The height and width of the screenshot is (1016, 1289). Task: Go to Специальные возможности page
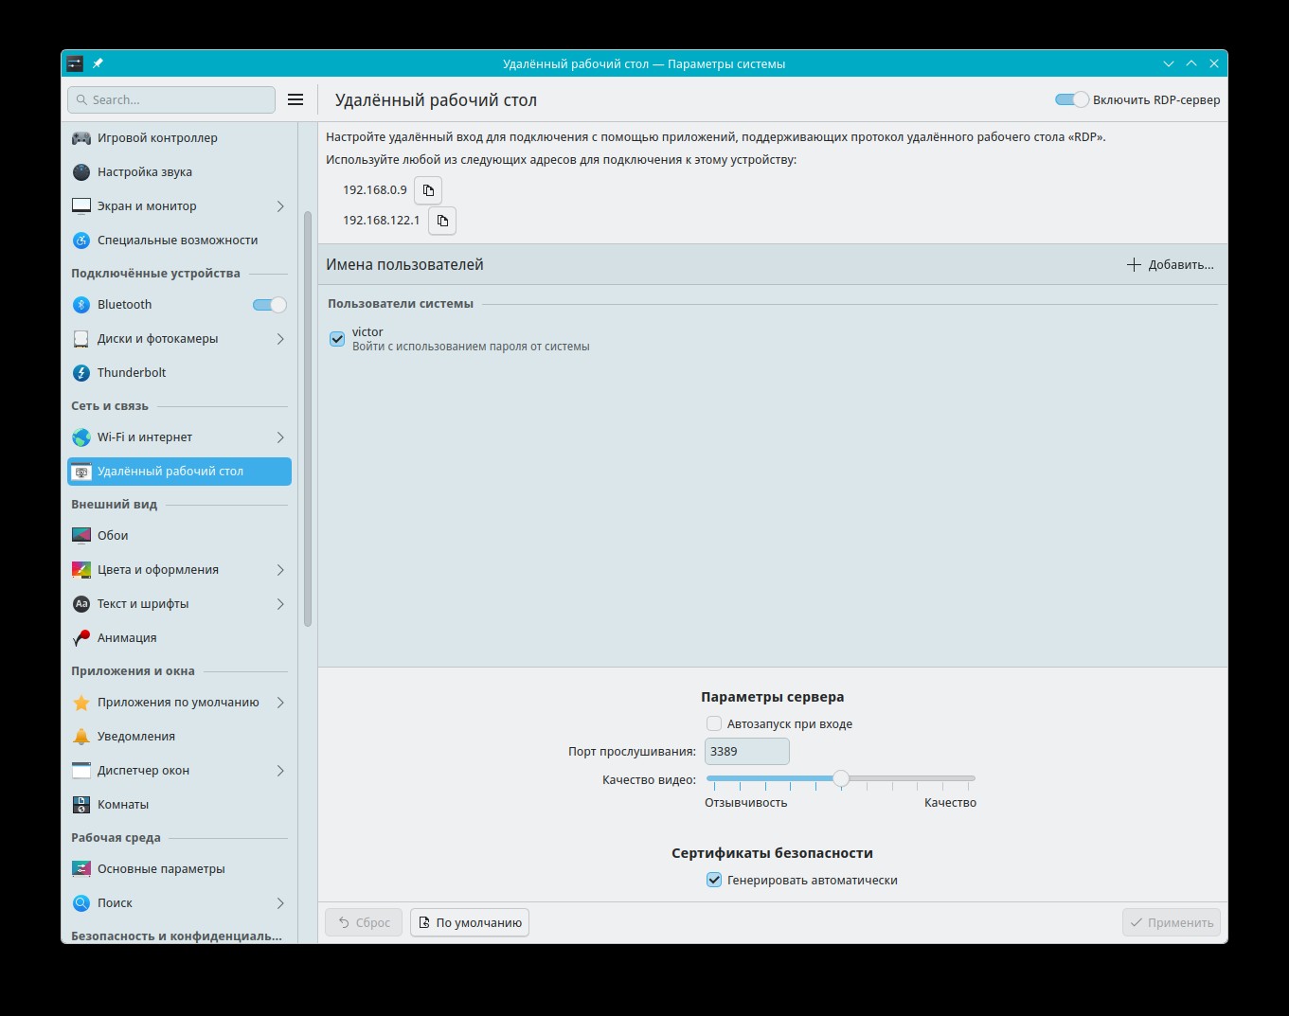click(179, 241)
